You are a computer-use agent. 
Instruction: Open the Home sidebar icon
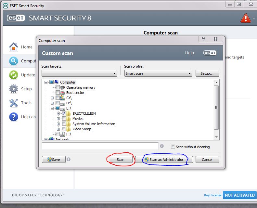point(13,47)
